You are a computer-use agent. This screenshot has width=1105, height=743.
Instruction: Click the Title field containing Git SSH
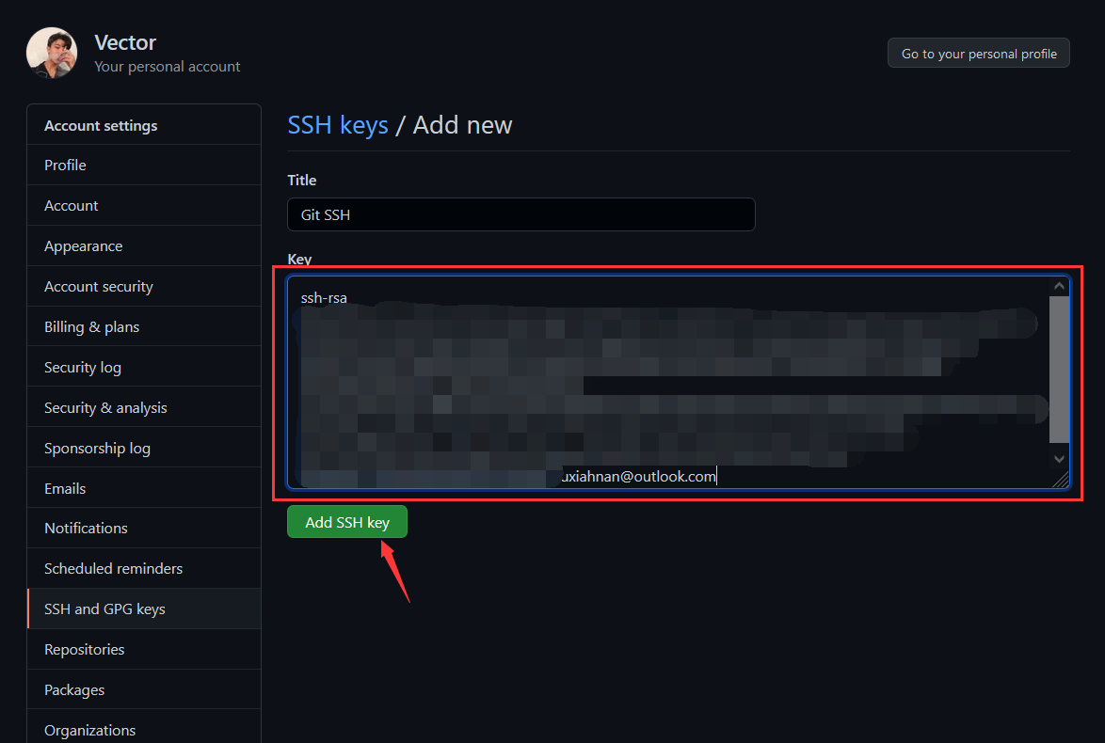click(520, 214)
